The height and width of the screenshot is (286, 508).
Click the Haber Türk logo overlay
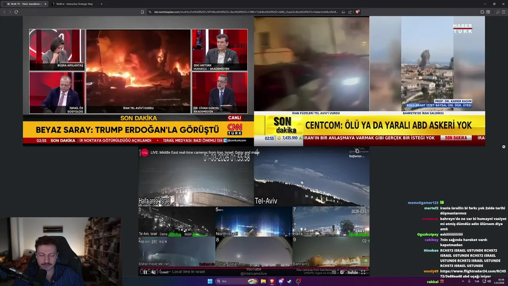coord(463,28)
